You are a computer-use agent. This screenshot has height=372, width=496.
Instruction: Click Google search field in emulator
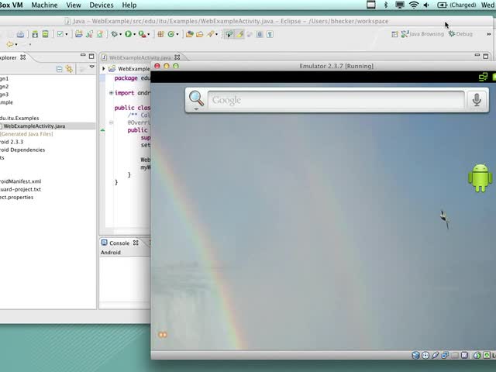tap(336, 100)
